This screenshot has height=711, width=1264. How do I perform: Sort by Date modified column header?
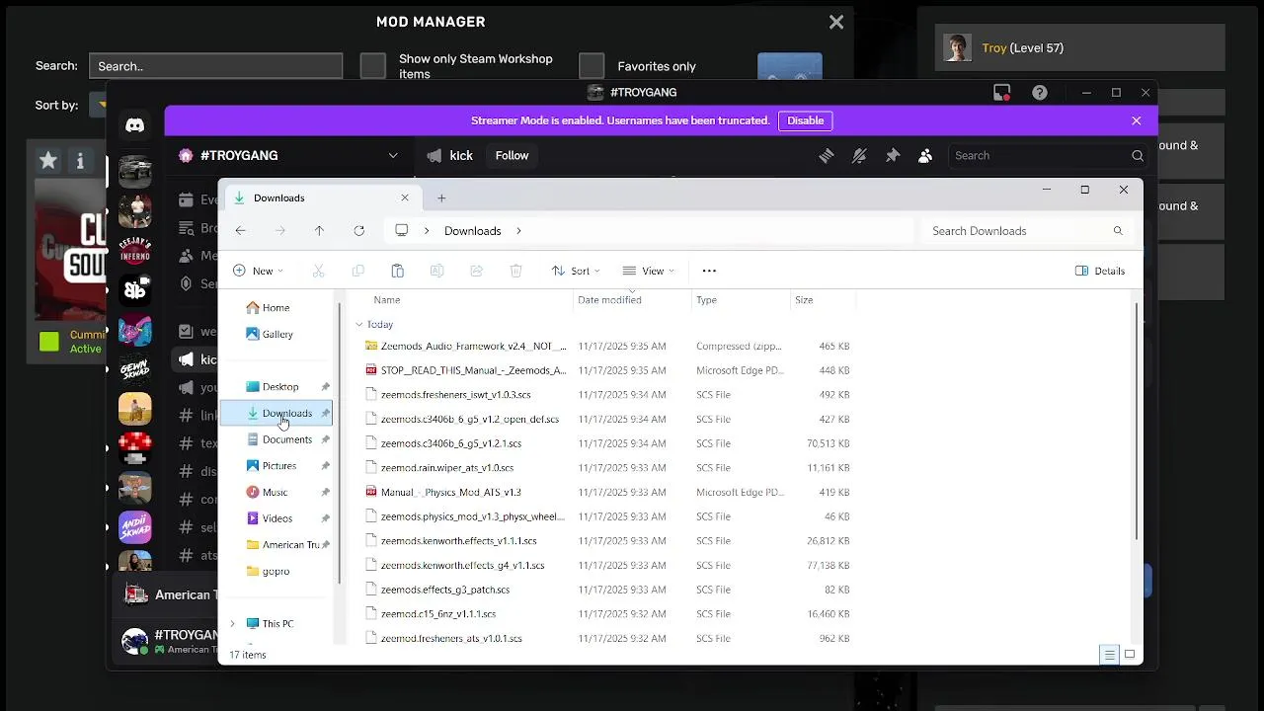[609, 299]
